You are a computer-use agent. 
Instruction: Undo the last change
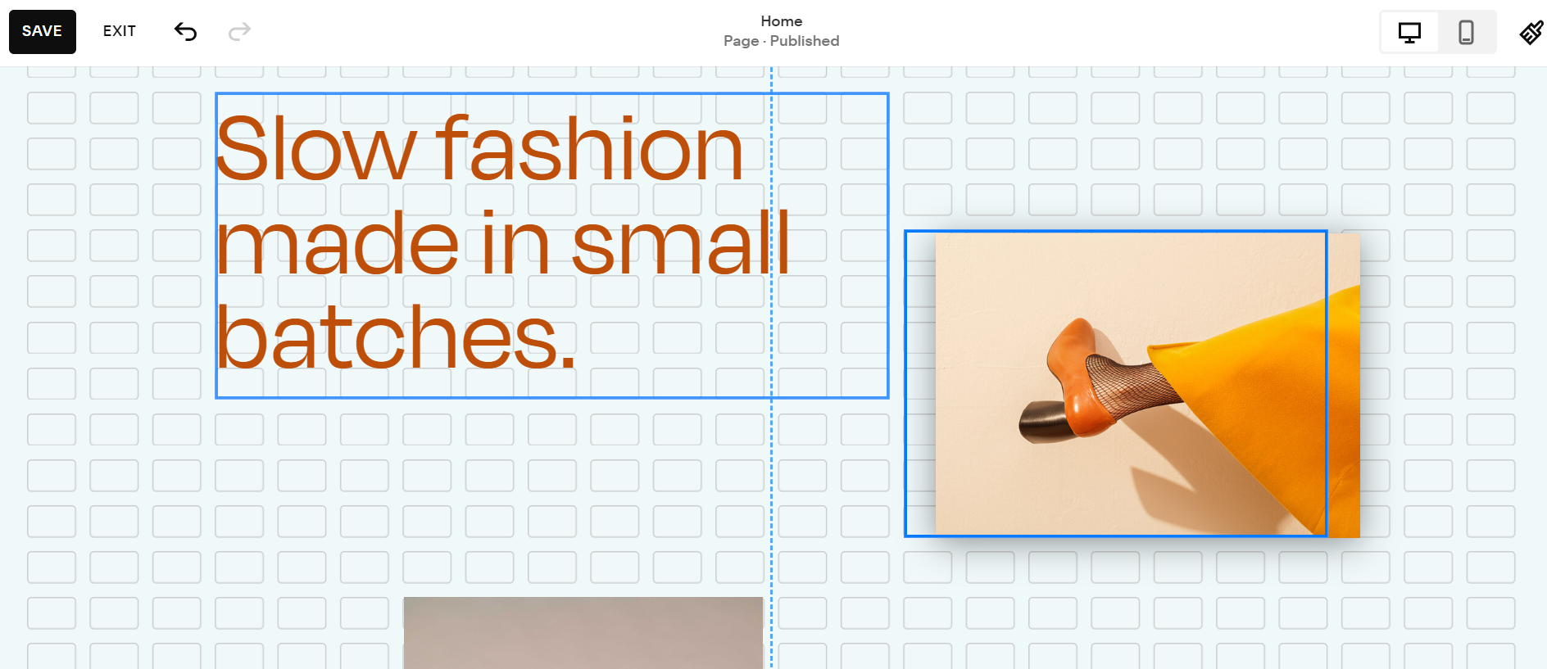tap(186, 32)
